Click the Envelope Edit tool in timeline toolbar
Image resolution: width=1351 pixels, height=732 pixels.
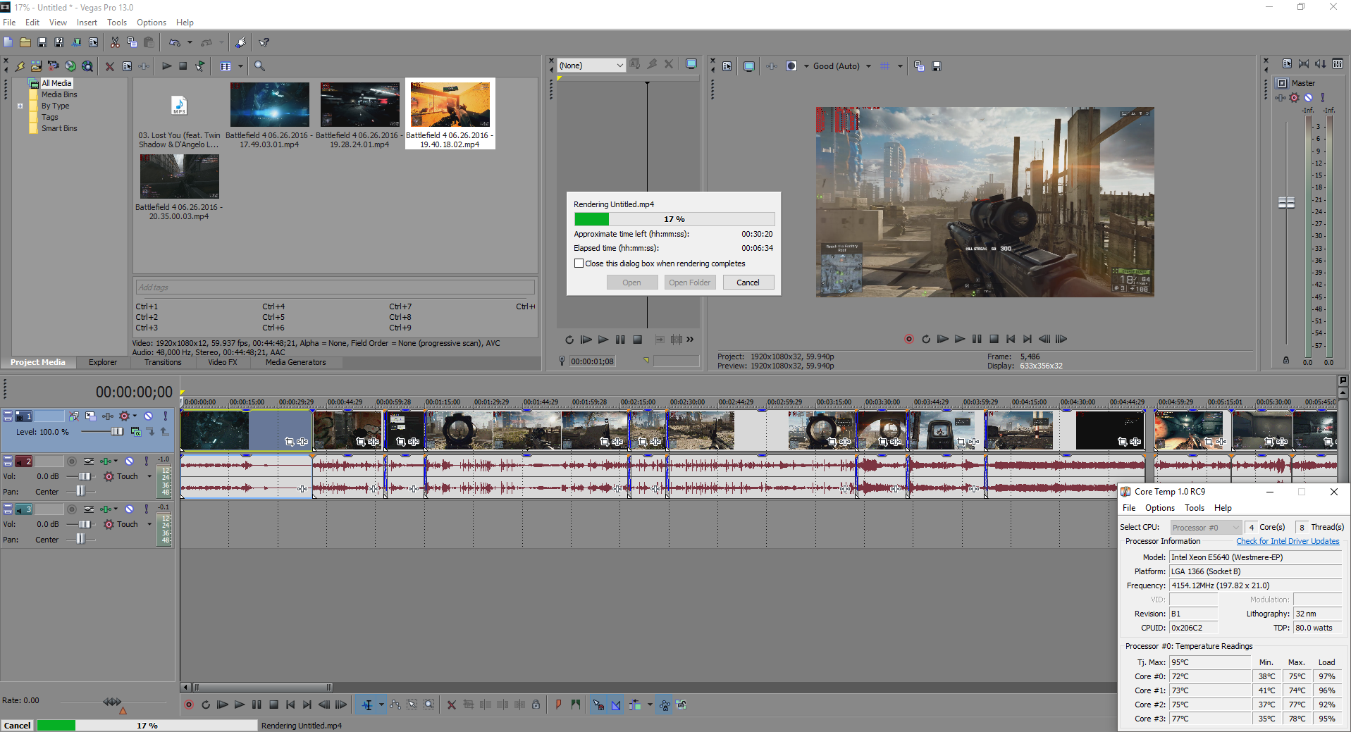point(395,705)
